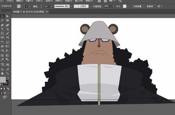The width and height of the screenshot is (175, 115).
Task: Expand the fill color dropdown arrow
Action: (22, 6)
